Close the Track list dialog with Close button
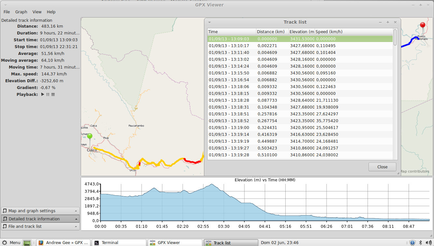 (382, 167)
